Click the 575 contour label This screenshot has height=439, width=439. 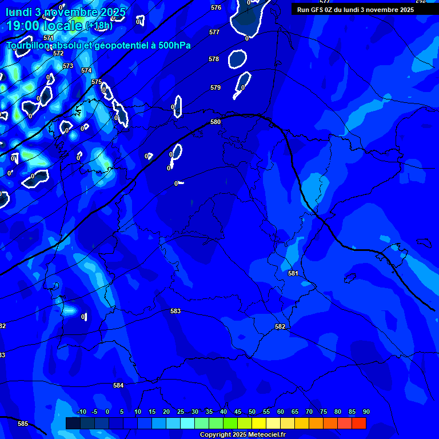97,82
